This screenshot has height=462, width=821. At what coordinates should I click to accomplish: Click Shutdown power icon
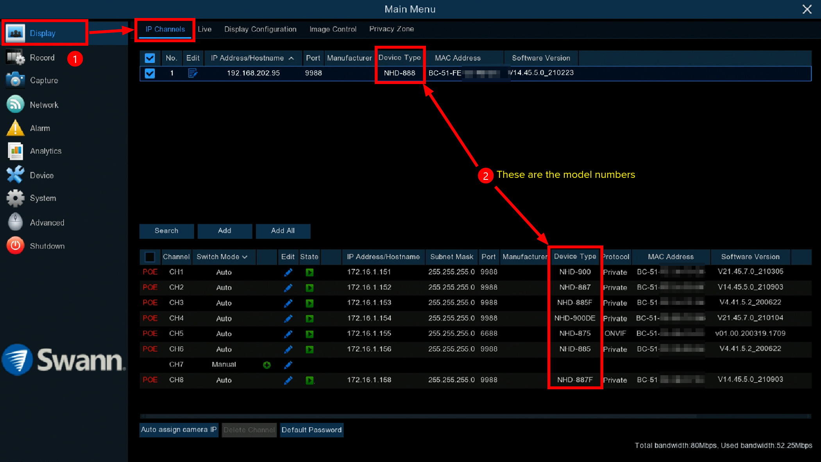point(15,246)
